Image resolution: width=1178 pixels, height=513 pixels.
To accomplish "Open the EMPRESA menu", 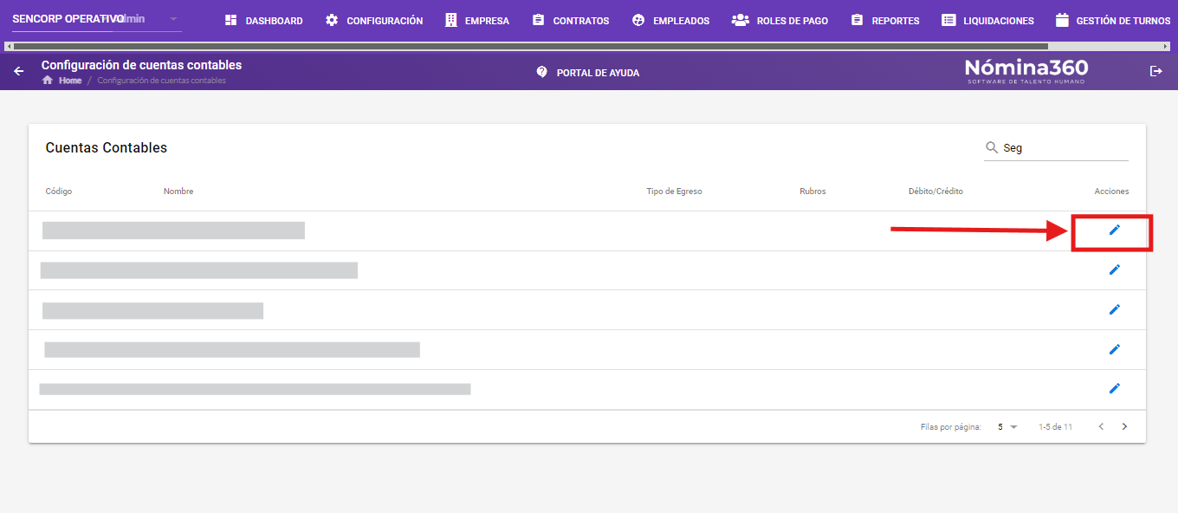I will point(477,20).
